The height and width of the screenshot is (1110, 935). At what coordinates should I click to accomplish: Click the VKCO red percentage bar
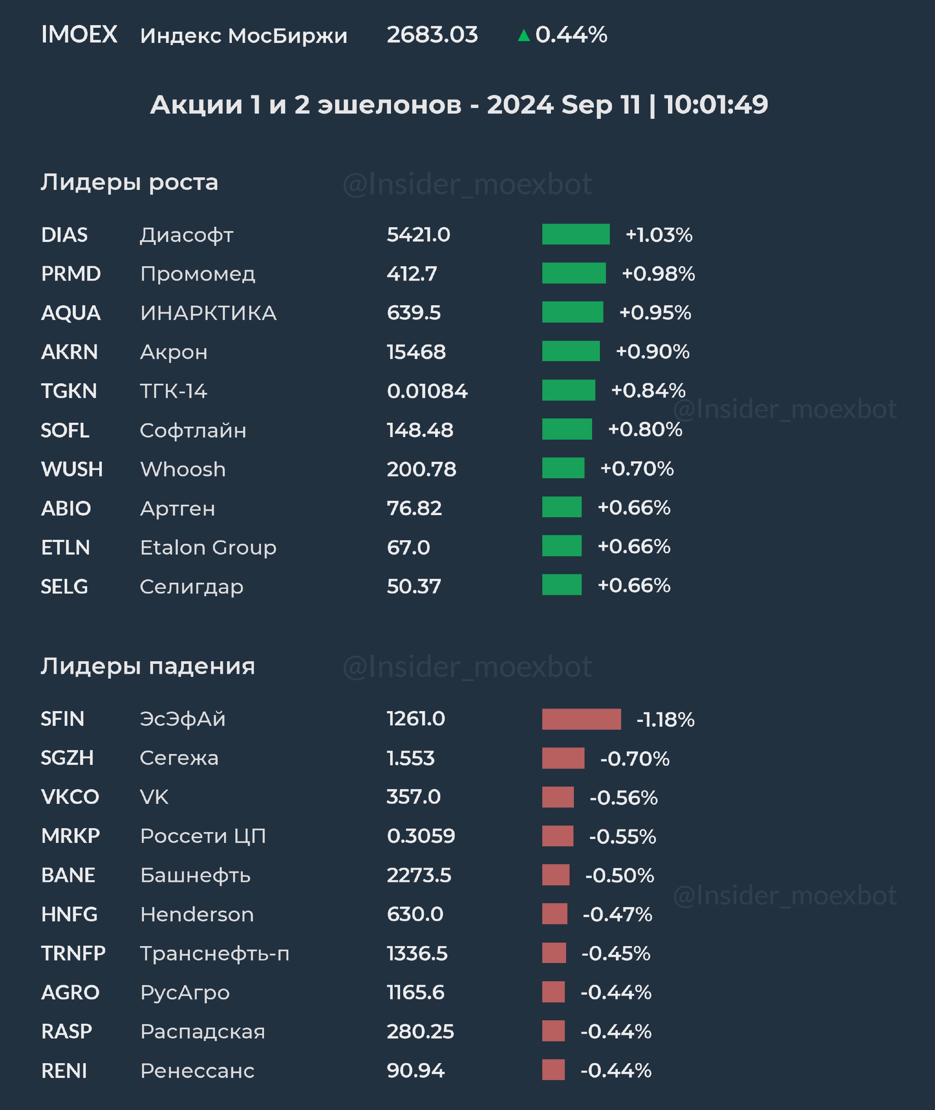(x=557, y=797)
